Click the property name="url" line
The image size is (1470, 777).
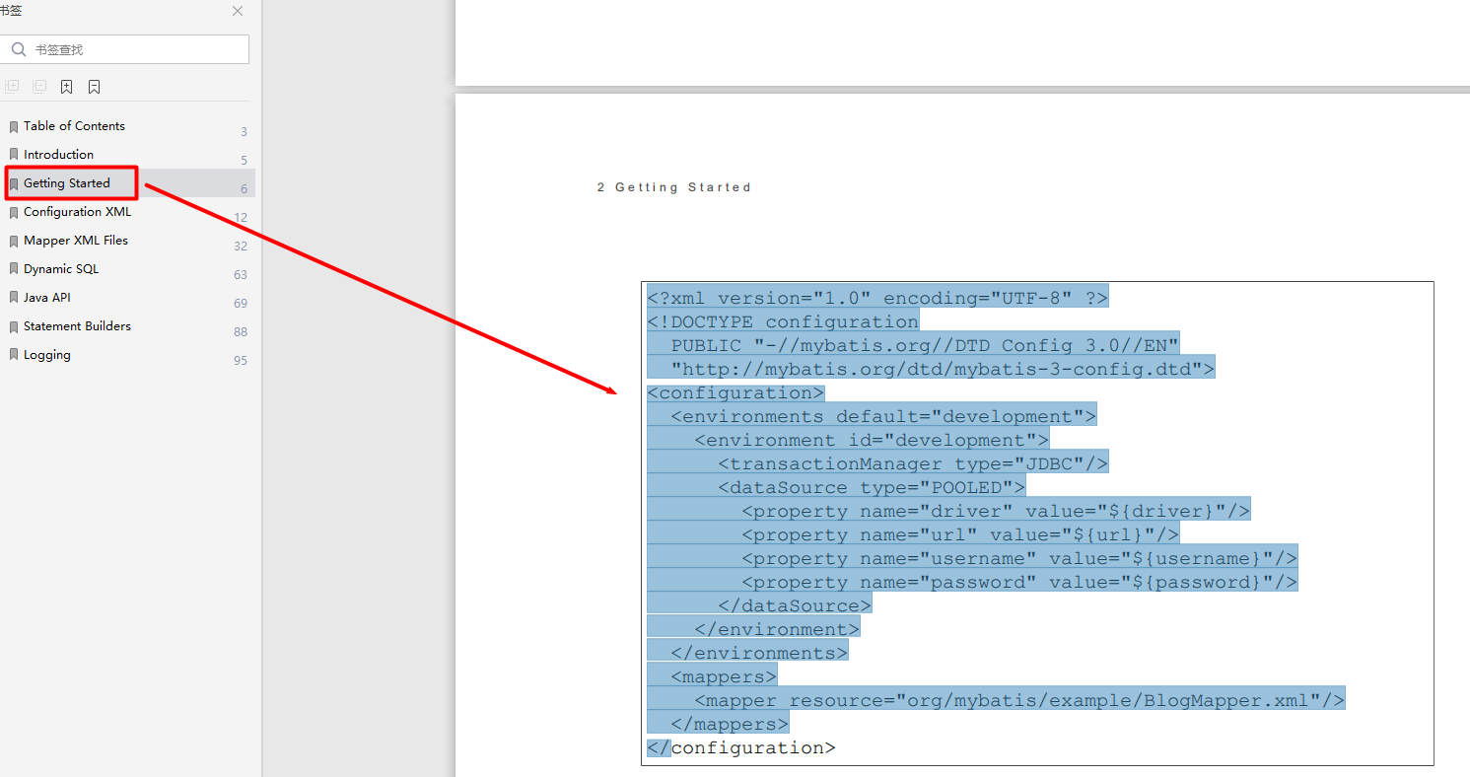point(960,534)
